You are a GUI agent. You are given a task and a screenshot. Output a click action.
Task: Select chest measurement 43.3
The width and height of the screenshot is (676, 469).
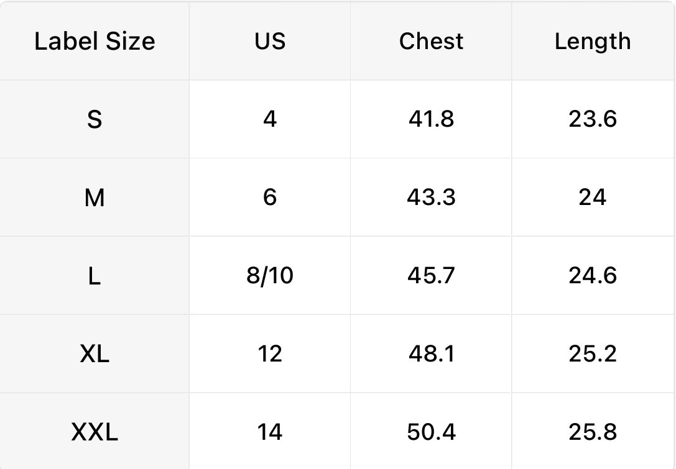(x=431, y=198)
